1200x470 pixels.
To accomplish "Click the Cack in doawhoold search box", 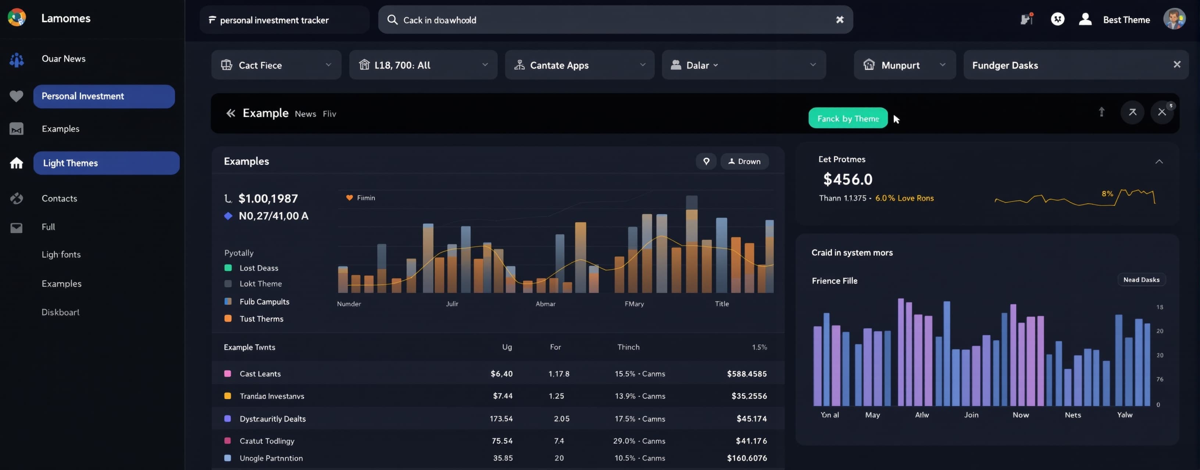I will (615, 19).
